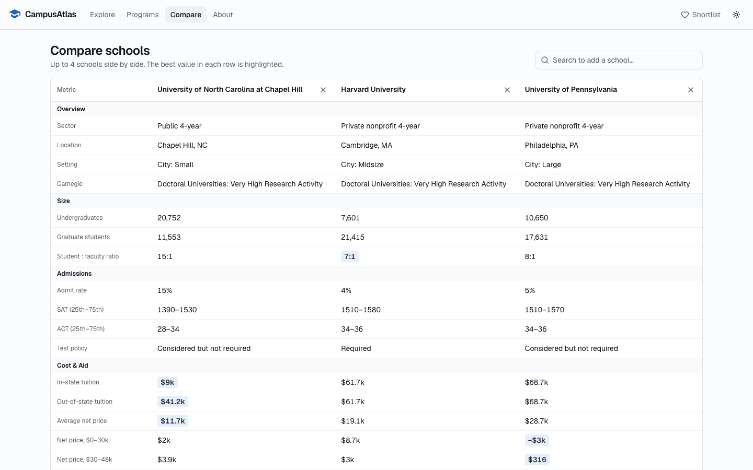753x470 pixels.
Task: Click the Cost & Aid section heading
Action: point(73,366)
